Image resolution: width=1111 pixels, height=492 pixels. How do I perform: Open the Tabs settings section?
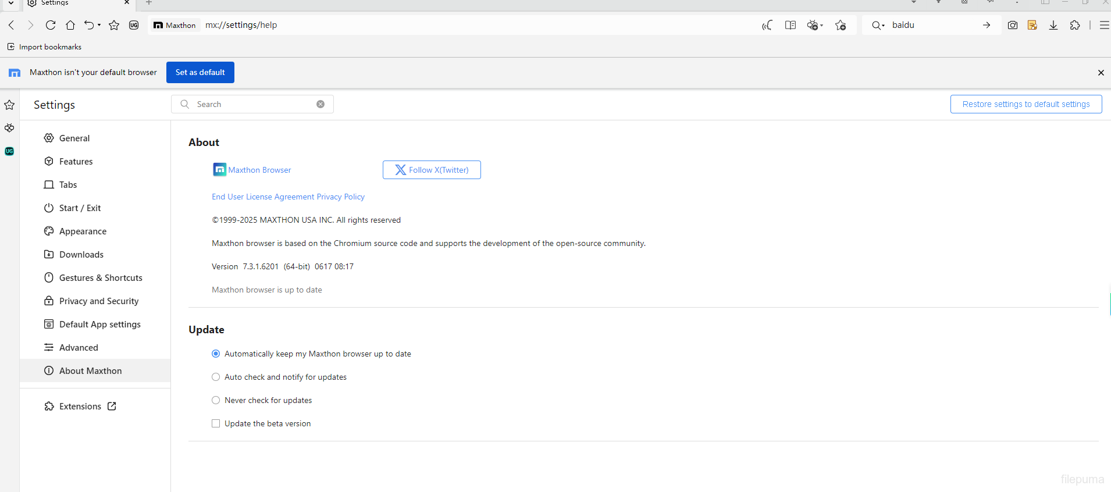(95, 184)
